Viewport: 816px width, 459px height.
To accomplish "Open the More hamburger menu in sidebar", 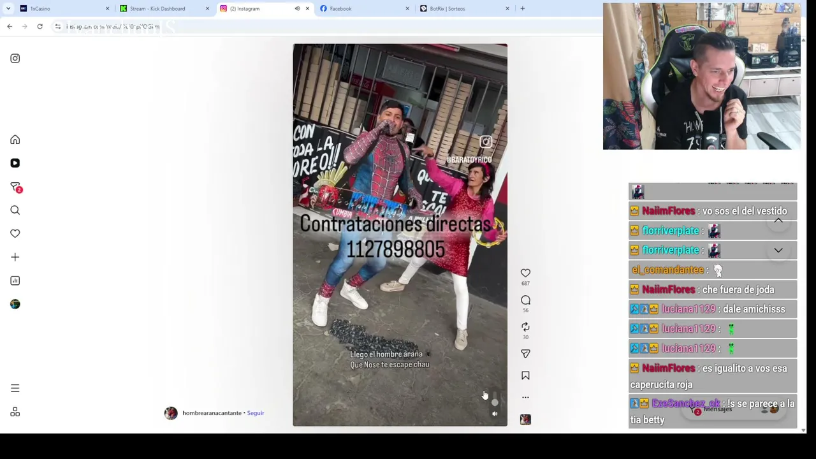I will click(x=15, y=388).
